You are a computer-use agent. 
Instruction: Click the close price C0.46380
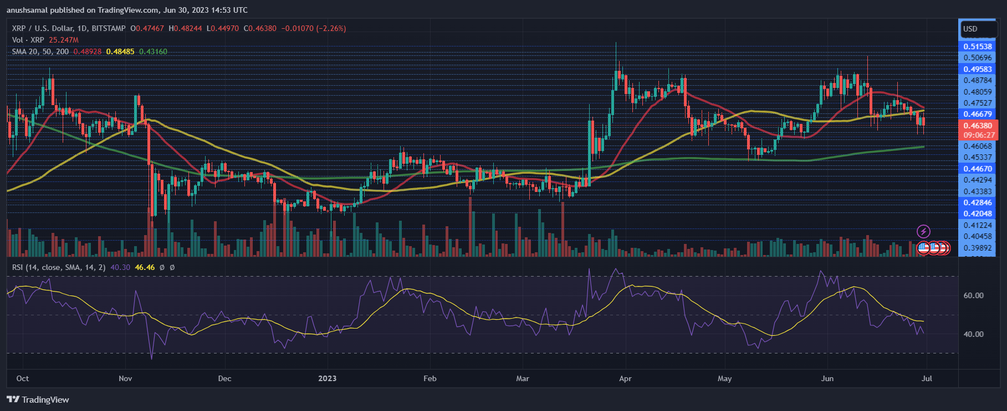pos(260,28)
